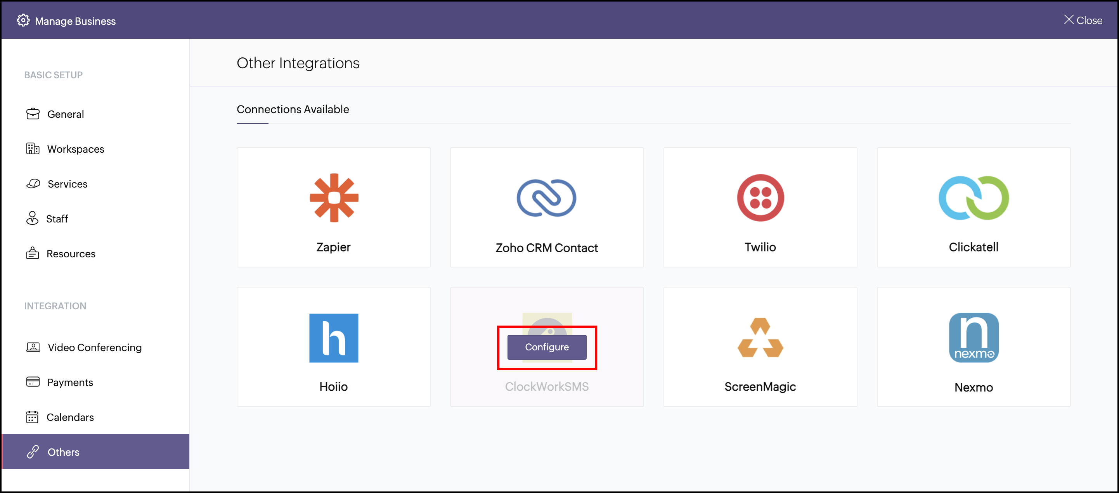Click the Twilio logo icon
The width and height of the screenshot is (1119, 493).
pyautogui.click(x=760, y=198)
